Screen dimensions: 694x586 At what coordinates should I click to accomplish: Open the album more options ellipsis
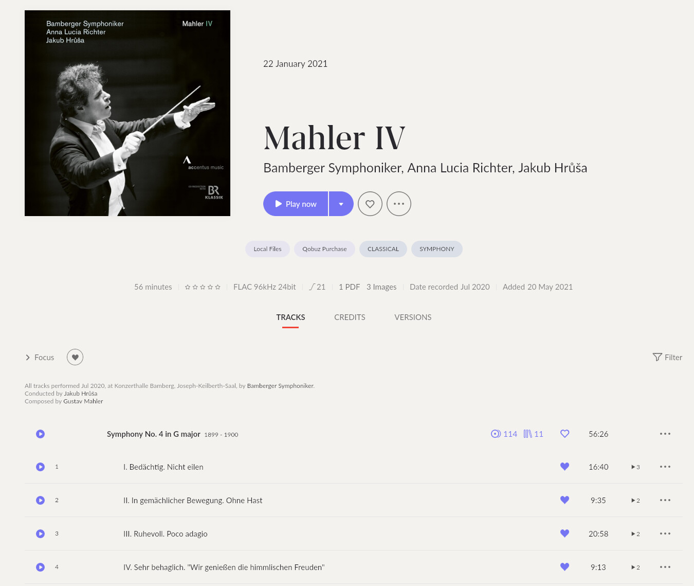coord(399,204)
